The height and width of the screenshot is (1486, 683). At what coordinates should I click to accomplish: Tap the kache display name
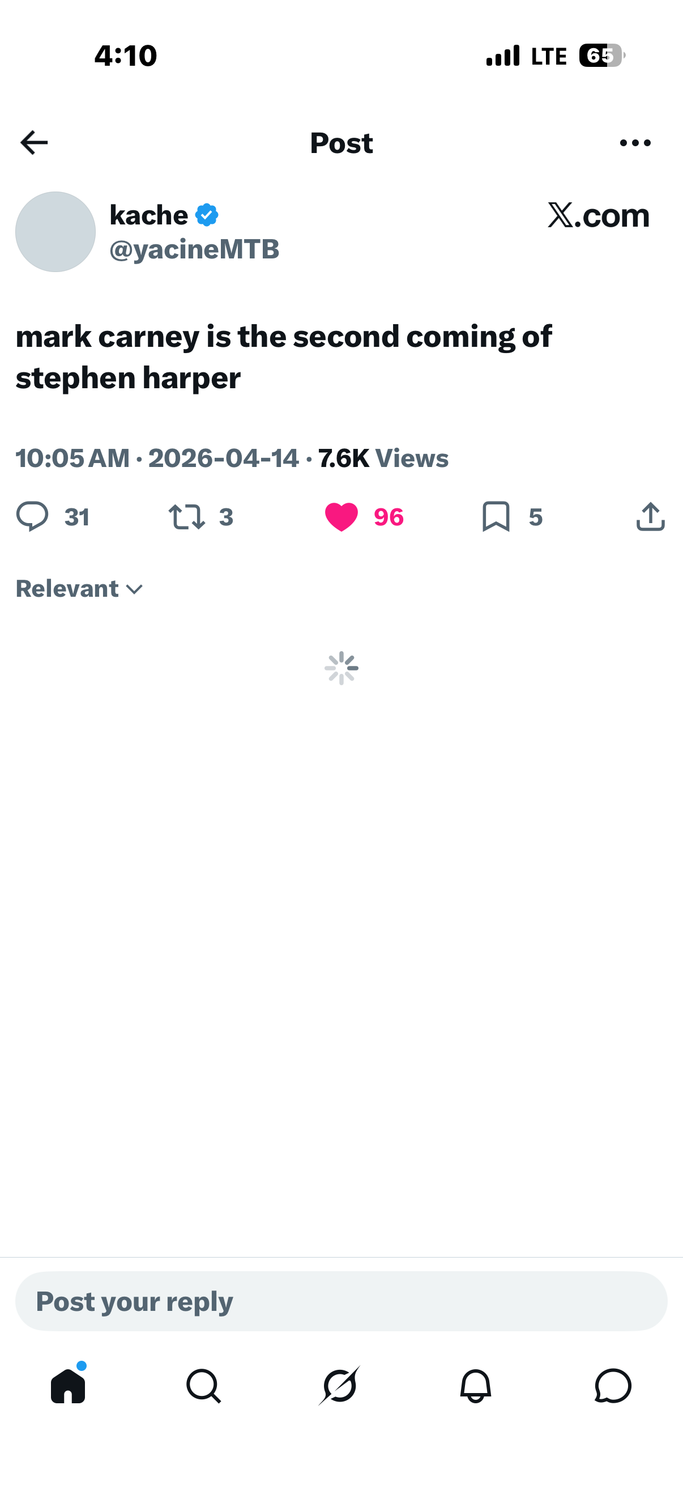(149, 215)
